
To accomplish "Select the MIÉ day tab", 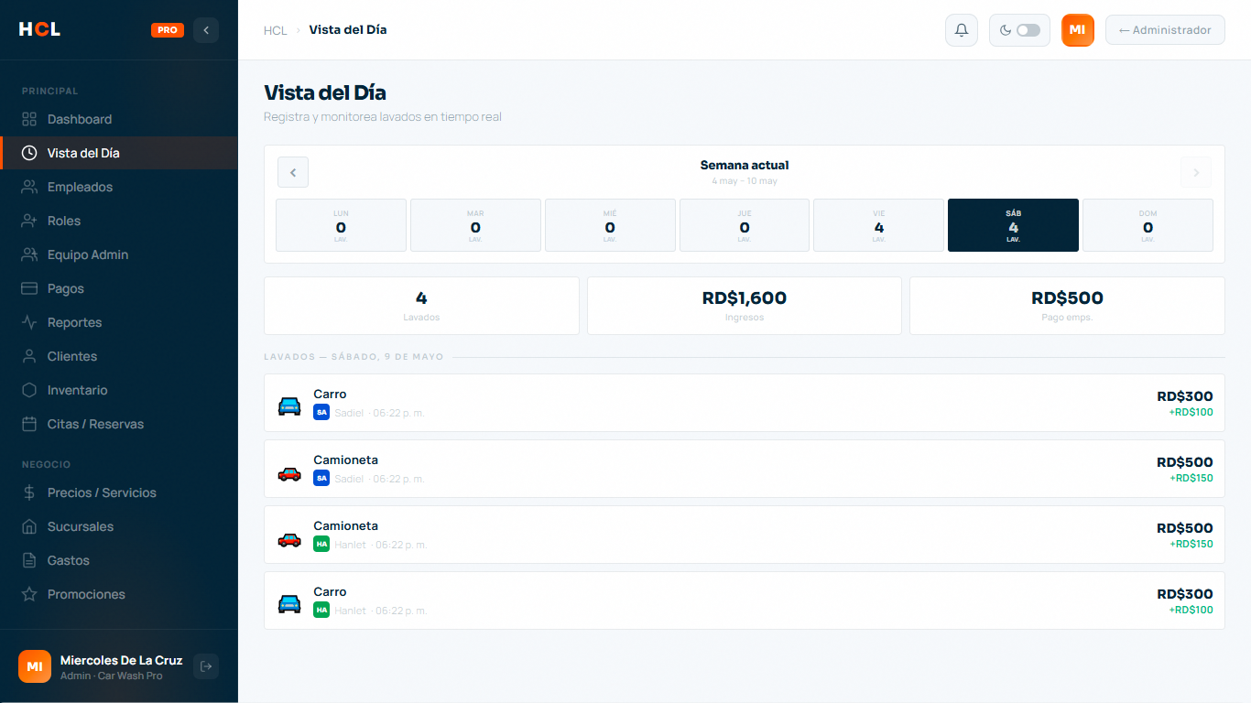I will coord(610,225).
